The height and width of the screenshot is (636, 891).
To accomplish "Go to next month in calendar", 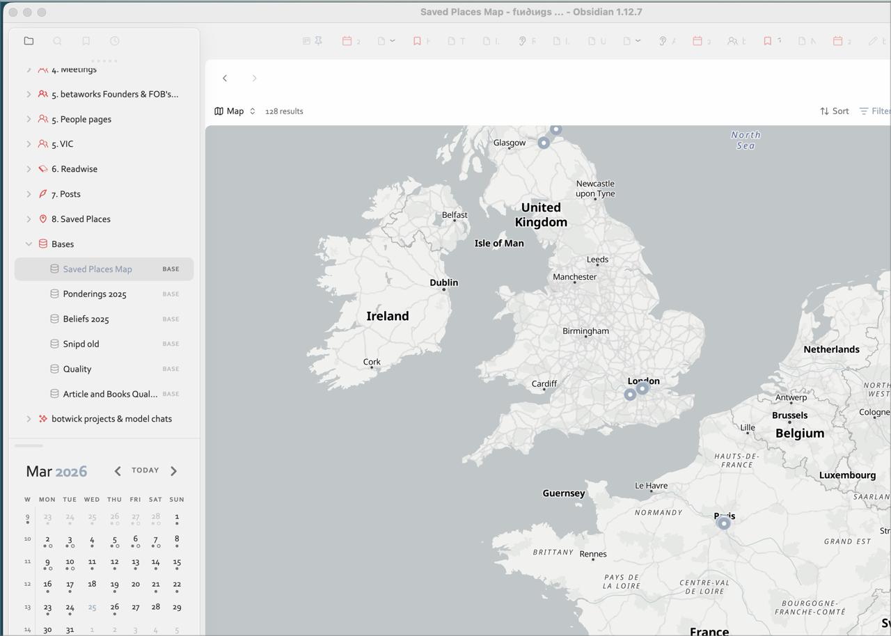I will (173, 471).
